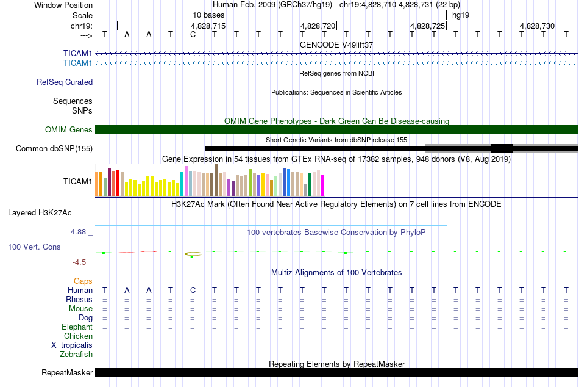
Task: Click the 4,828,730 position label
Action: pos(538,26)
